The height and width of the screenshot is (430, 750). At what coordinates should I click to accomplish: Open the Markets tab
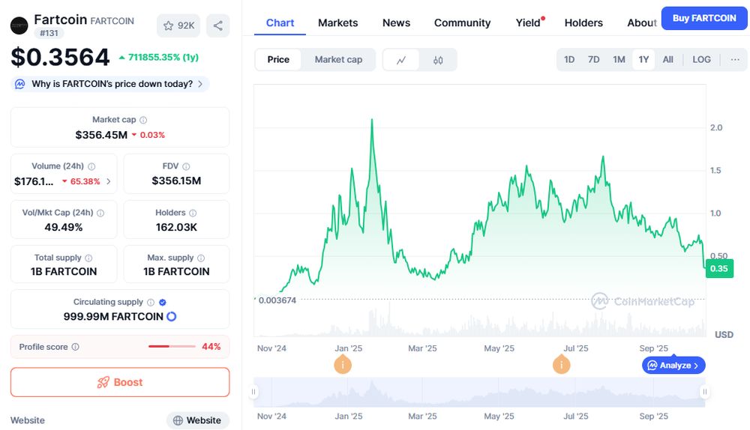(337, 22)
